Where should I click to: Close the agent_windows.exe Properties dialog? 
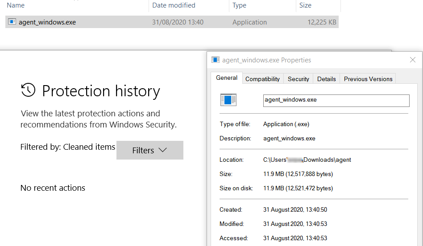413,60
